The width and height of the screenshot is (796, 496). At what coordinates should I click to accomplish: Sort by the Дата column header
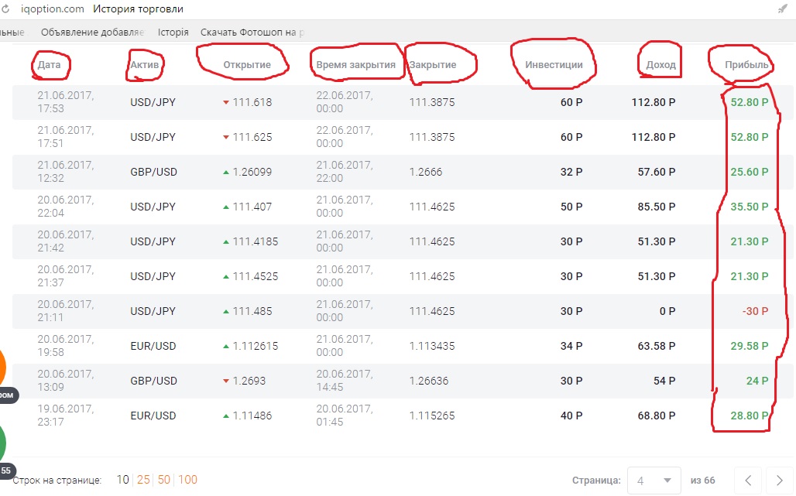click(49, 65)
